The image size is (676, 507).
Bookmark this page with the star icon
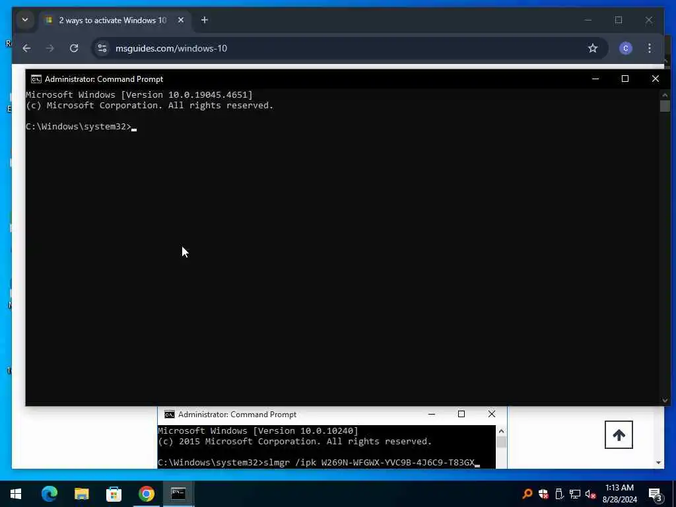click(x=593, y=48)
